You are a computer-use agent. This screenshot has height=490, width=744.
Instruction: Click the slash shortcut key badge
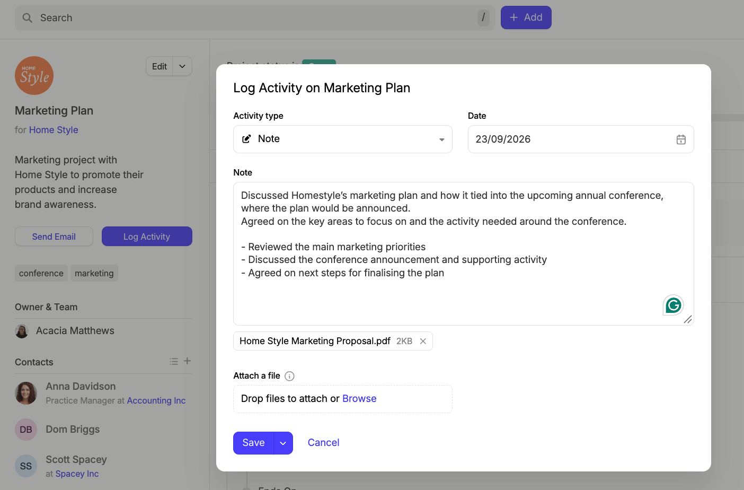483,17
